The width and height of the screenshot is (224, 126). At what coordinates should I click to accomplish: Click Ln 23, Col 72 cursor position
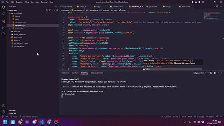166,117
